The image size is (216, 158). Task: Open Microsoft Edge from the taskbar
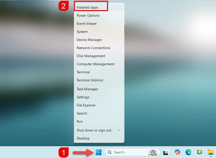point(188,152)
